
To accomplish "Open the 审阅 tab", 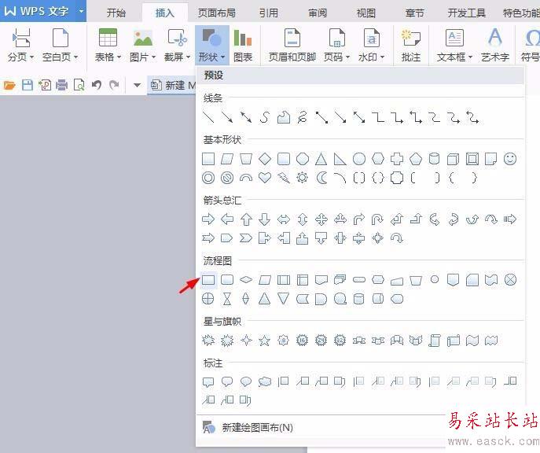I will tap(318, 13).
